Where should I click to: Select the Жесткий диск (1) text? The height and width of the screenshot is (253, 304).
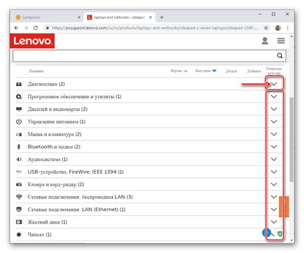[x=47, y=222]
